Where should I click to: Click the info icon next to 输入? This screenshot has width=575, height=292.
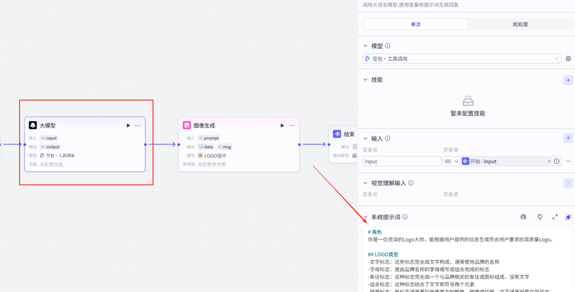click(387, 138)
